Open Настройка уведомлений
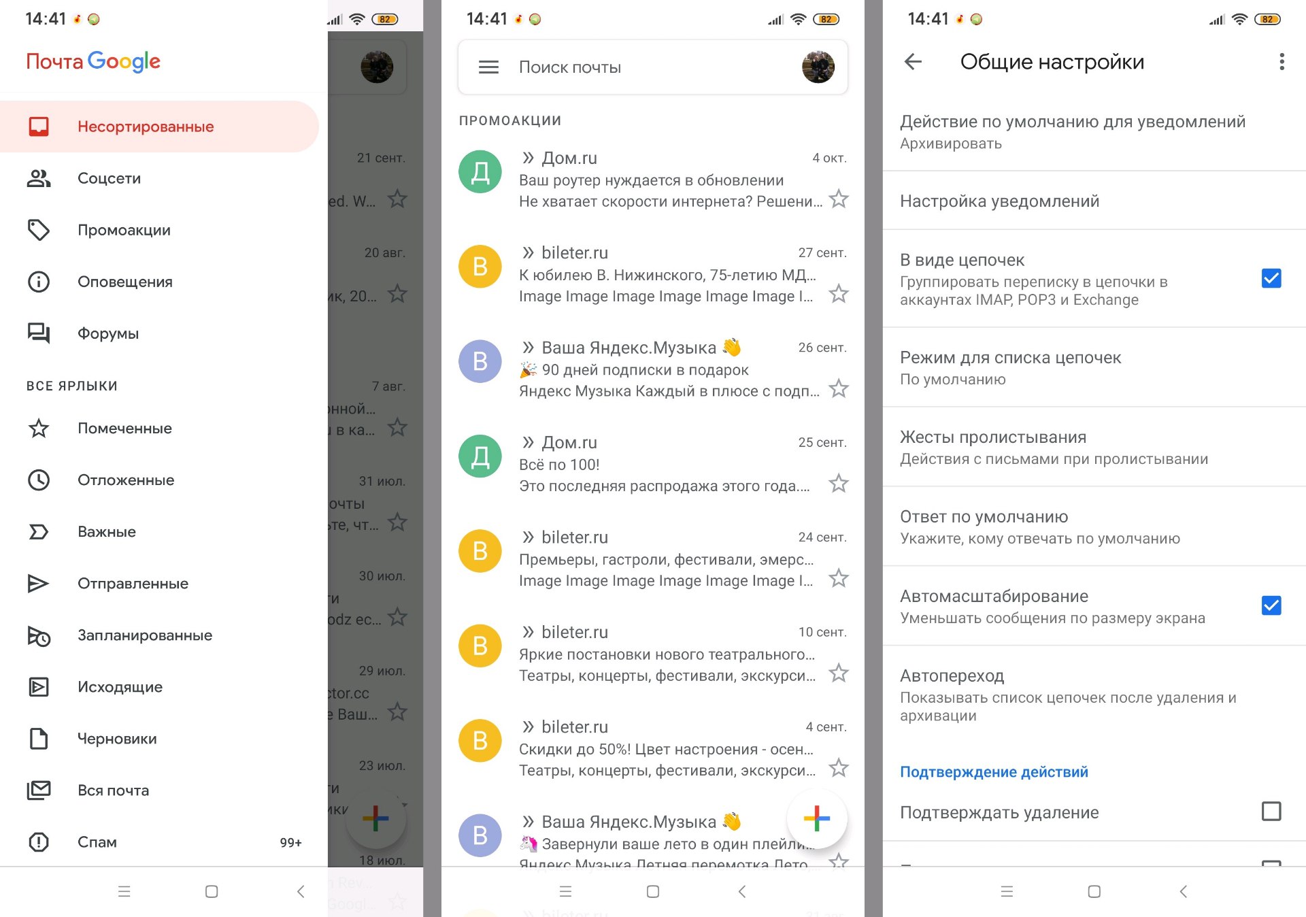 point(1094,201)
